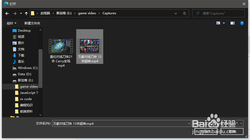The height and width of the screenshot is (140, 250).
Task: Select JavaScript folder in tree
Action: coord(29,93)
